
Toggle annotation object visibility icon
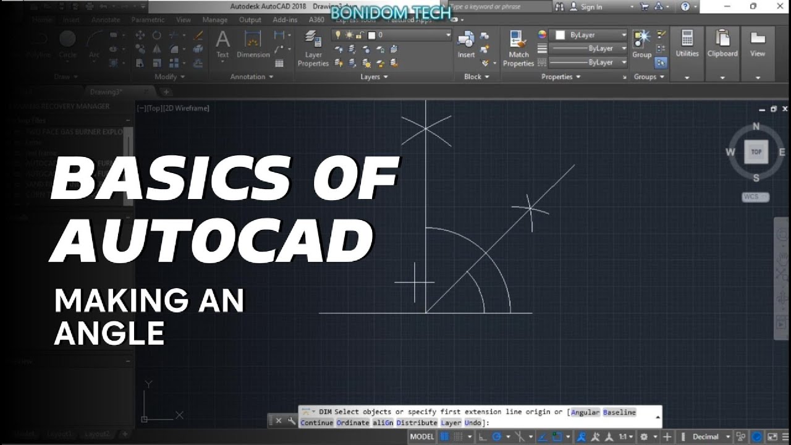click(580, 437)
